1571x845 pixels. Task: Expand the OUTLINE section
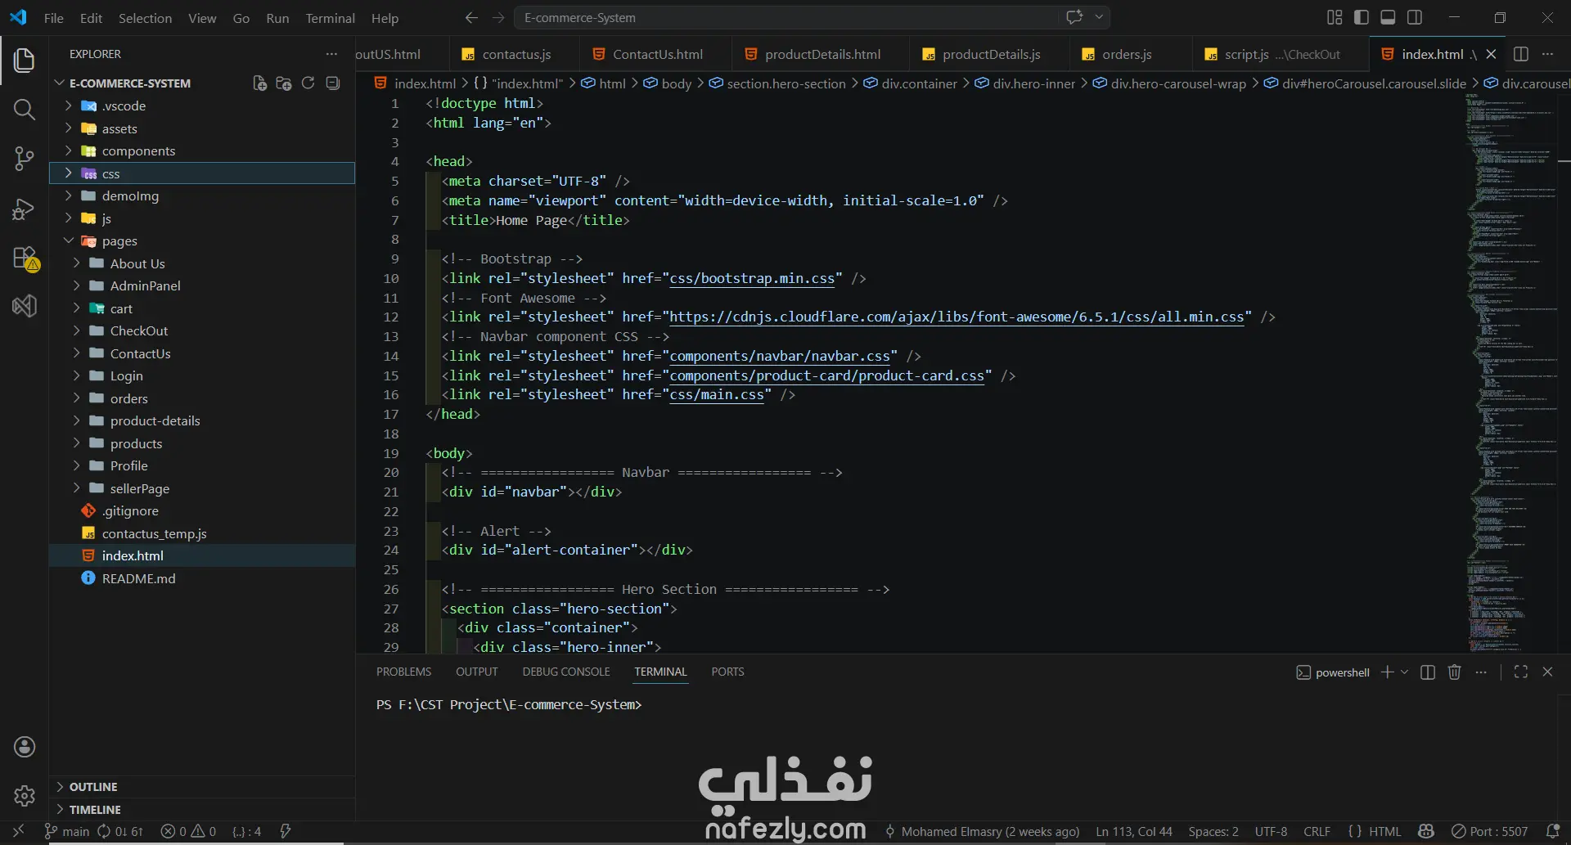202,787
